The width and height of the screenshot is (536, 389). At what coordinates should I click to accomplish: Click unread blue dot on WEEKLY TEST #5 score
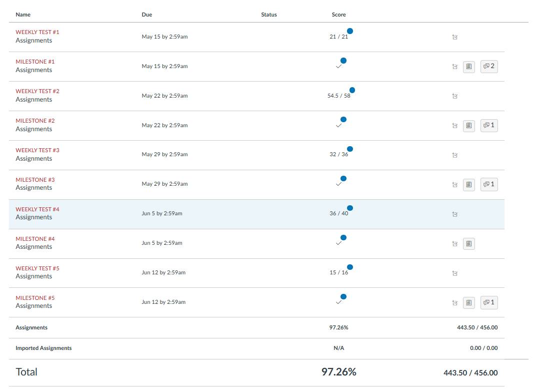350,267
